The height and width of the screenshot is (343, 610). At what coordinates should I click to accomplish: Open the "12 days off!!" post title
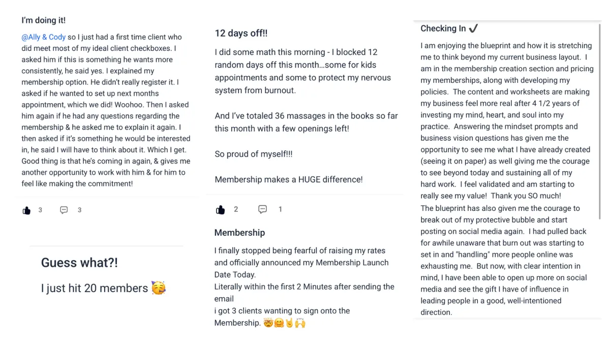(241, 34)
